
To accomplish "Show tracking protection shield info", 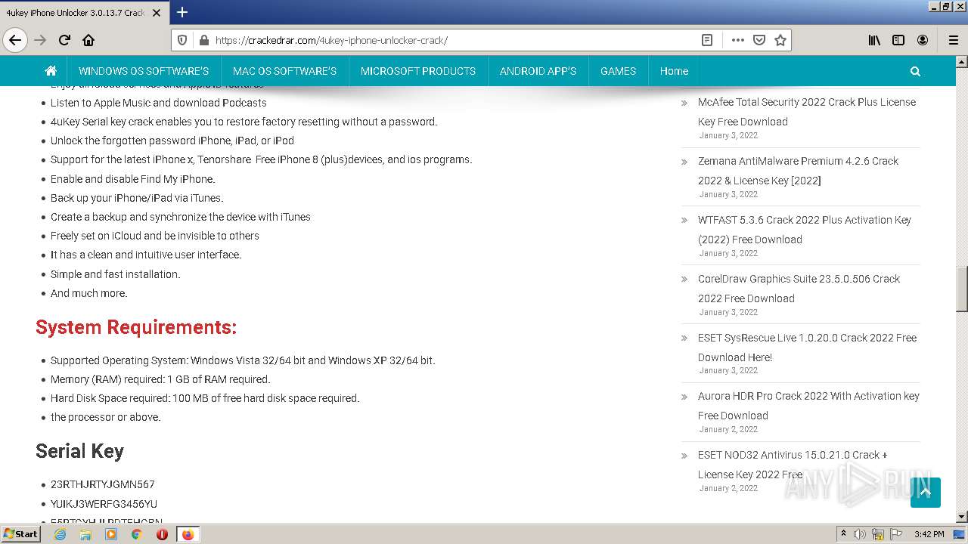I will click(182, 40).
